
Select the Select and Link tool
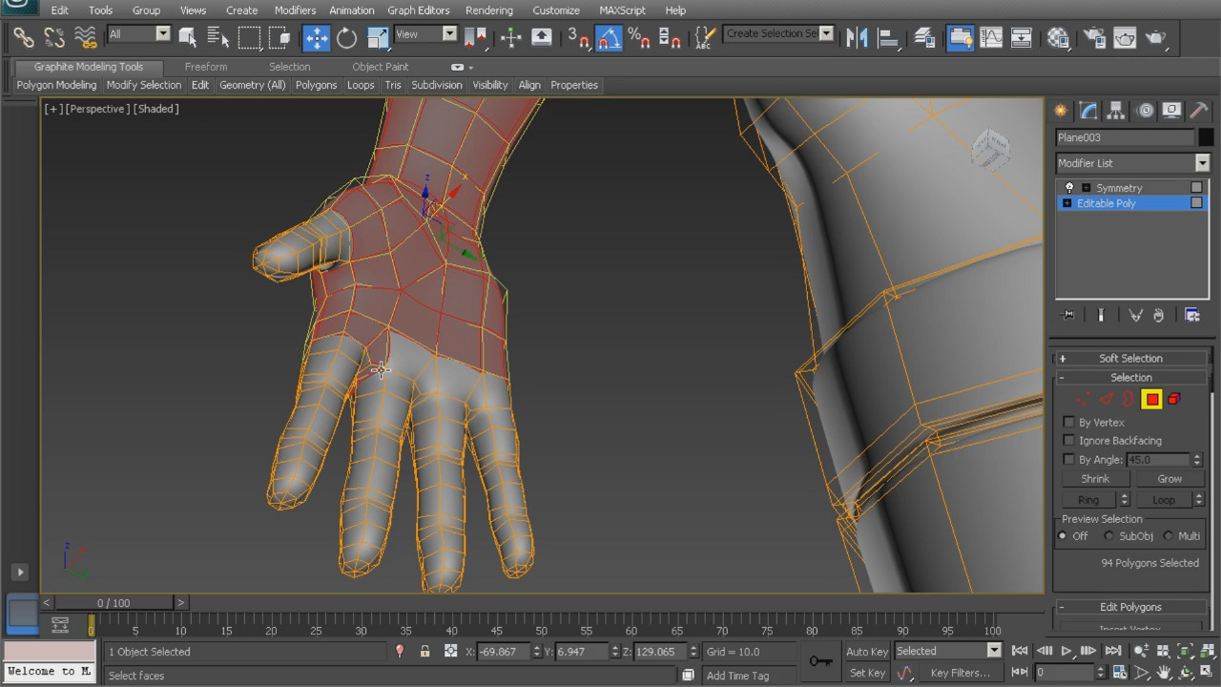[x=24, y=37]
